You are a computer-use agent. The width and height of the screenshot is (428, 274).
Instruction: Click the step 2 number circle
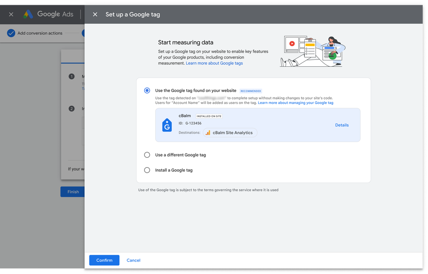click(x=71, y=109)
